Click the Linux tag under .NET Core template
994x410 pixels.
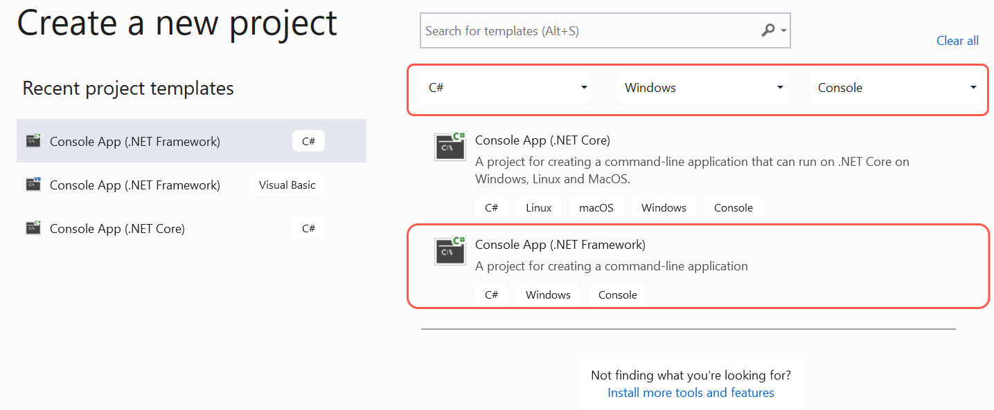pos(538,207)
